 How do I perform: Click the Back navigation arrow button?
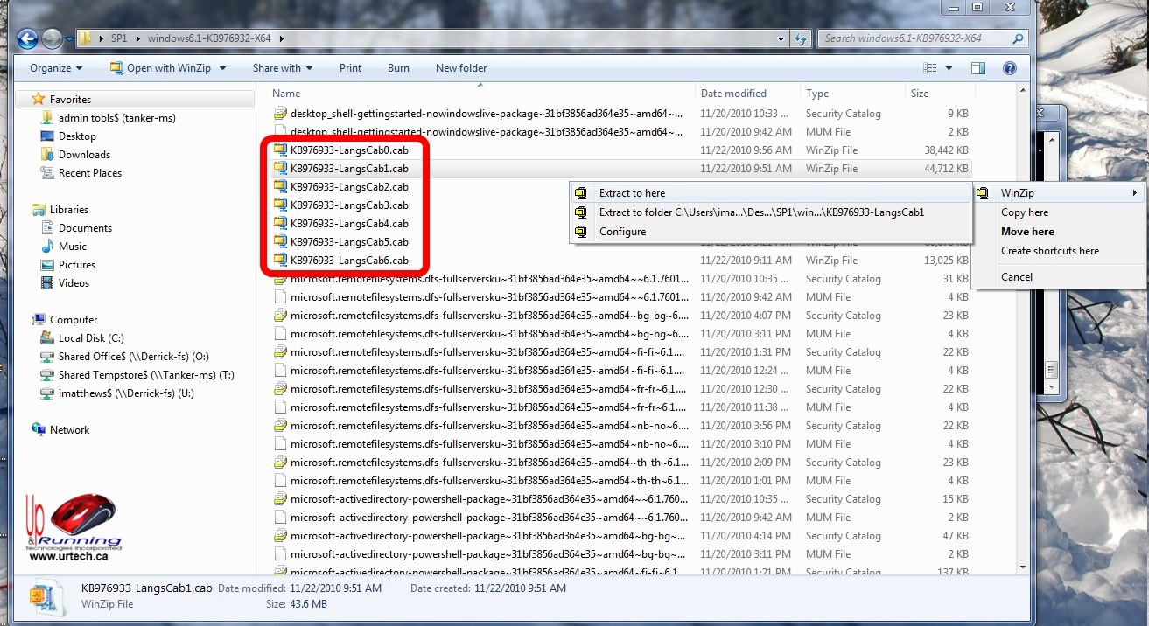[27, 38]
